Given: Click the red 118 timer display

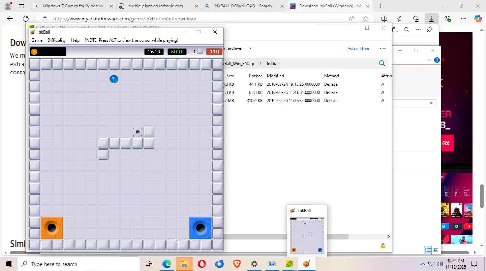Looking at the screenshot, I should point(214,52).
